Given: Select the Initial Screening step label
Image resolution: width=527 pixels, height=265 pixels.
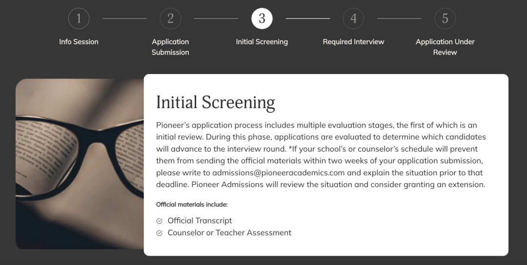Looking at the screenshot, I should (x=262, y=42).
